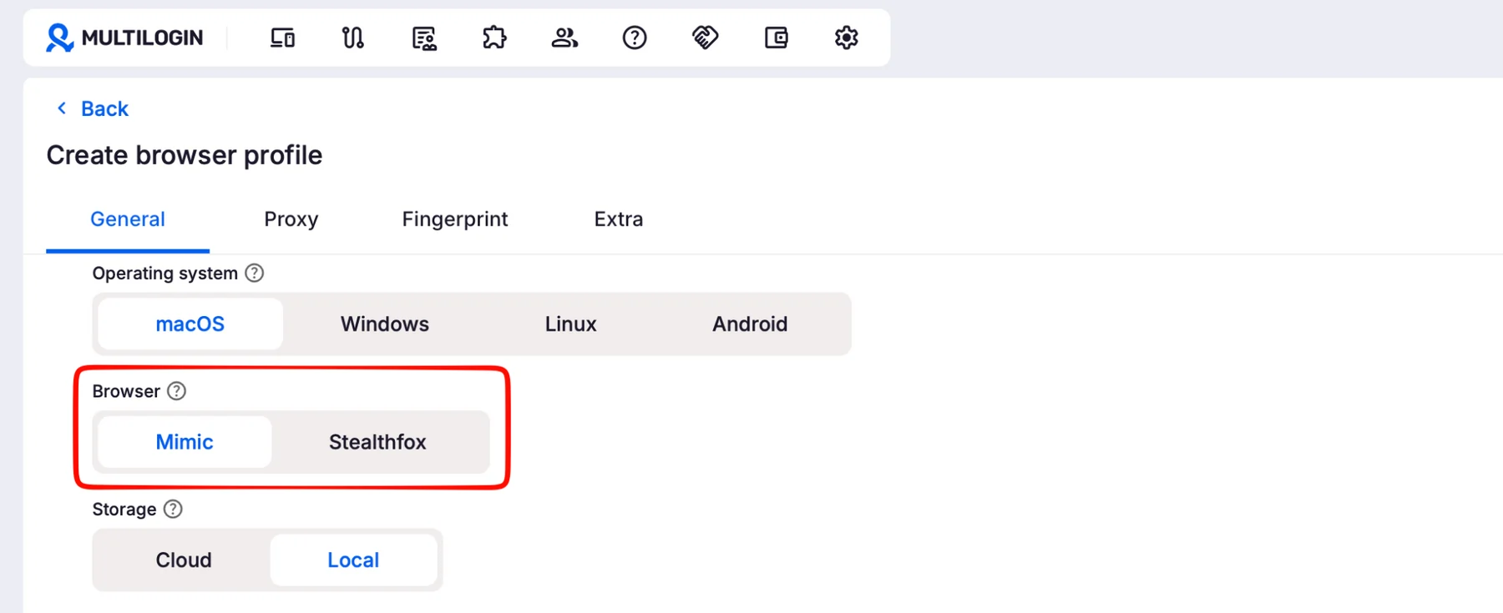The height and width of the screenshot is (613, 1503).
Task: Switch to the Extra tab
Action: pos(619,219)
